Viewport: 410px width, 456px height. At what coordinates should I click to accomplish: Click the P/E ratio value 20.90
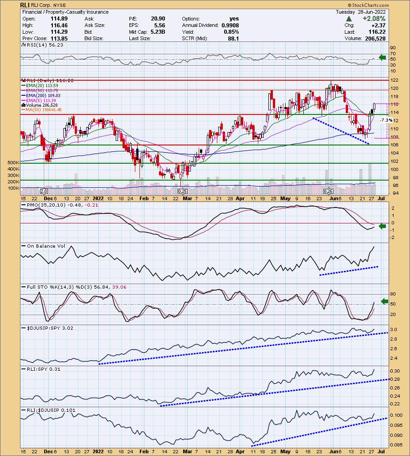click(158, 19)
